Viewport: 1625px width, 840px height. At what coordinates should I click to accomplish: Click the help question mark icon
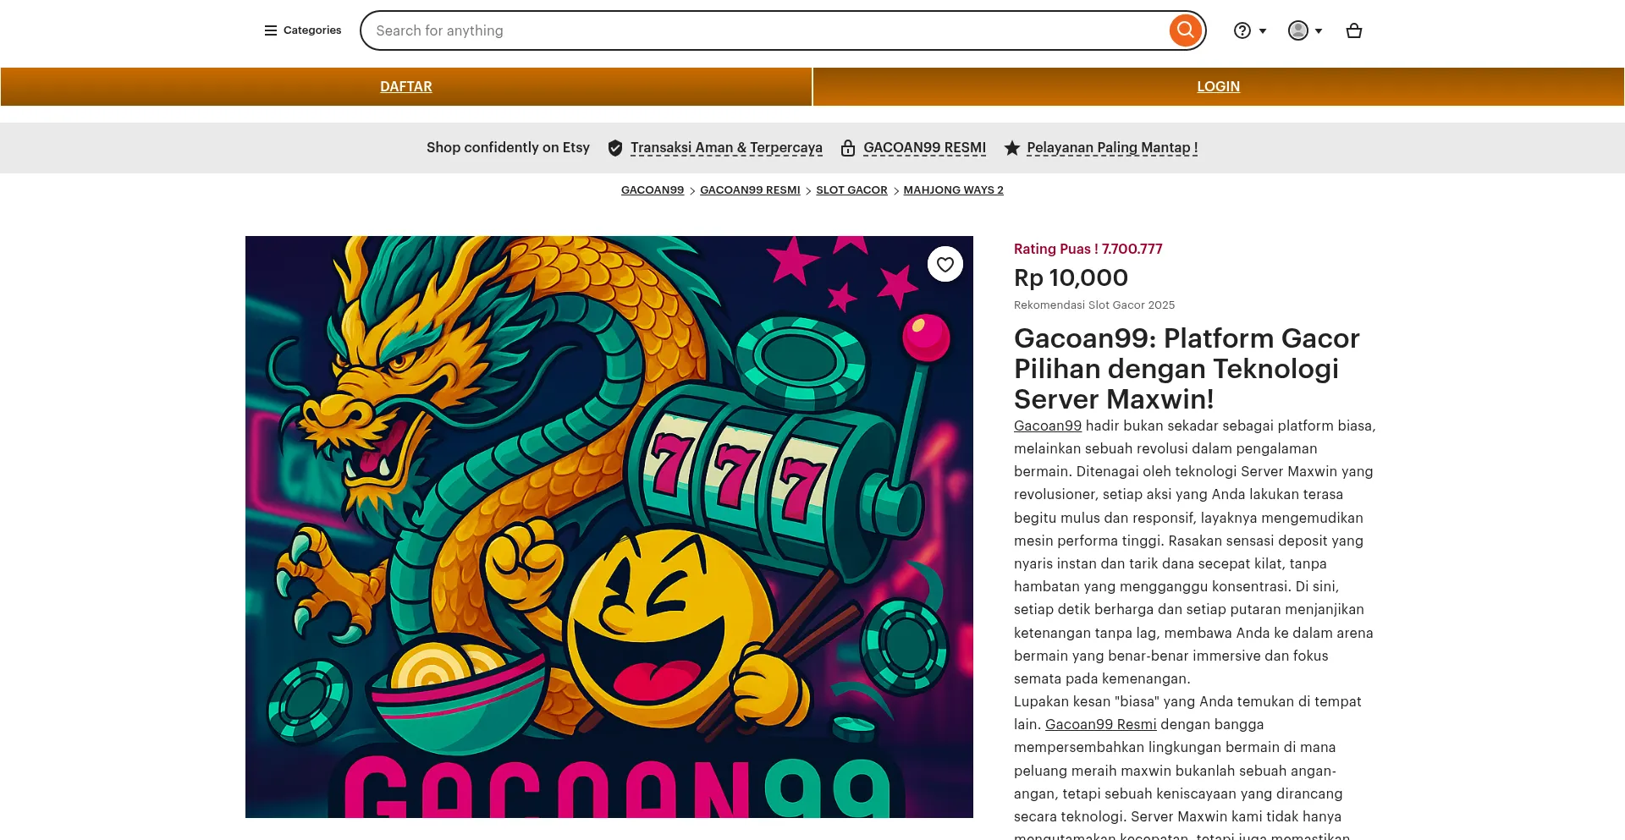pos(1242,30)
